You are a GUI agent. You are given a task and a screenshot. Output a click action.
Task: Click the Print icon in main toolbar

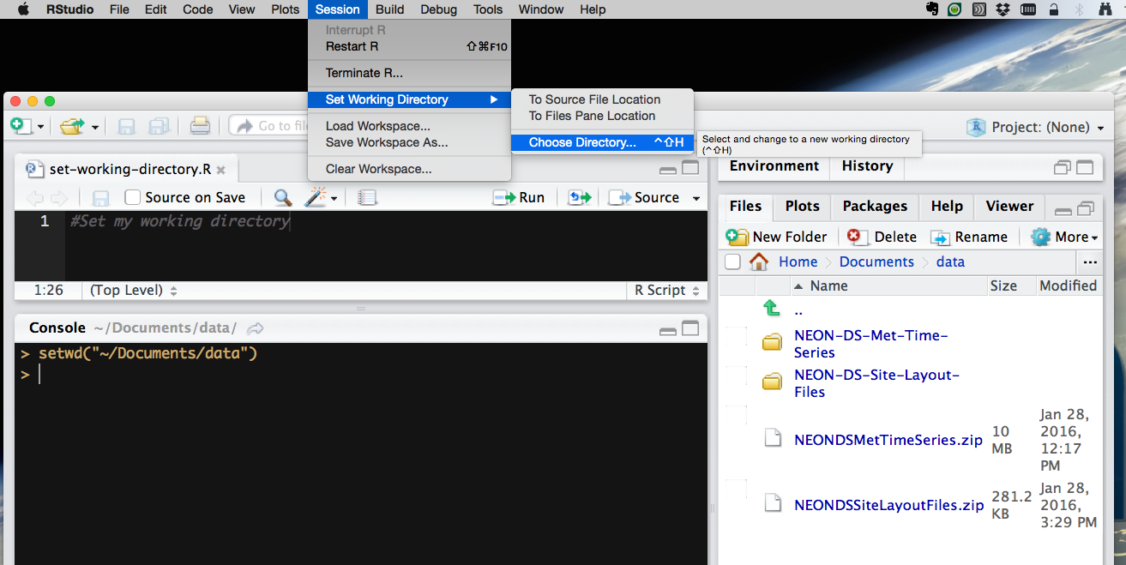point(200,126)
